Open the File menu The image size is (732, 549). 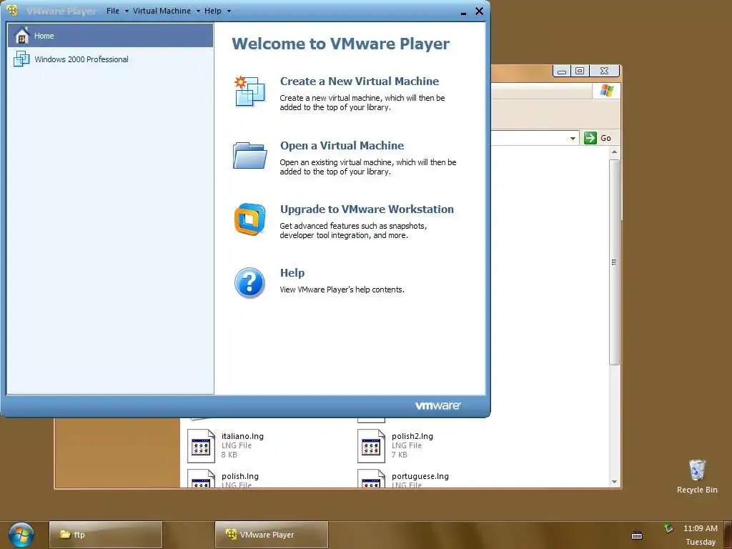(113, 11)
